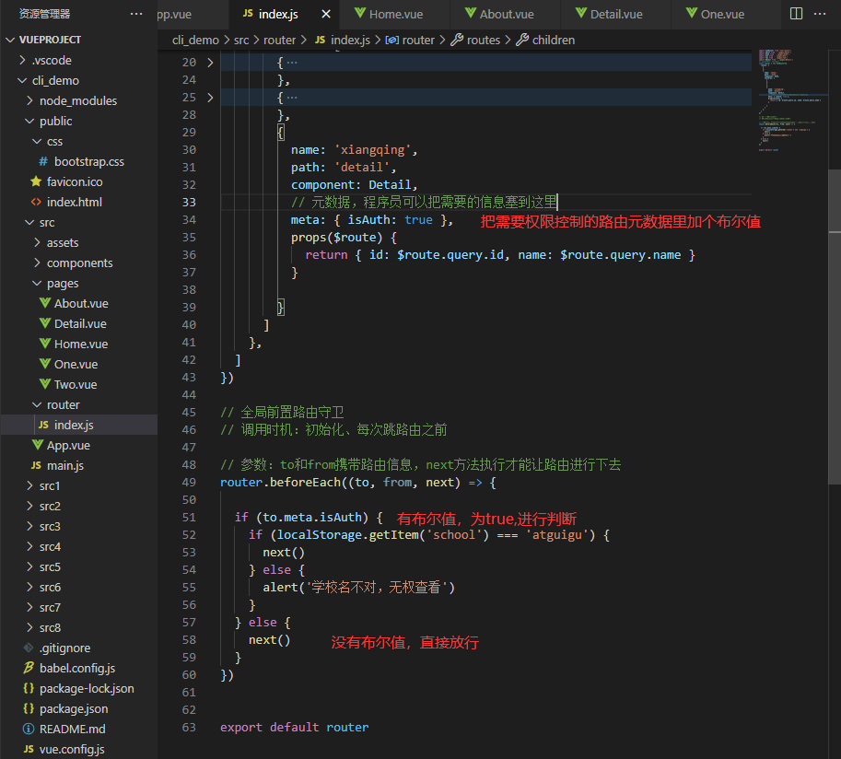Open babel.config.js file
The image size is (841, 759).
[79, 669]
